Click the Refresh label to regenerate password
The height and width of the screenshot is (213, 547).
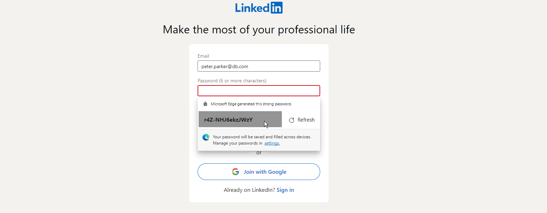pos(306,120)
